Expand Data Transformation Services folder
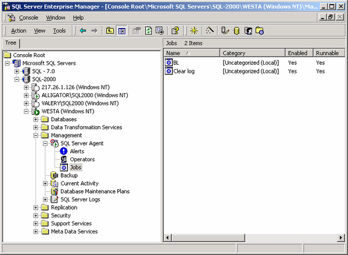The width and height of the screenshot is (348, 255). 35,127
